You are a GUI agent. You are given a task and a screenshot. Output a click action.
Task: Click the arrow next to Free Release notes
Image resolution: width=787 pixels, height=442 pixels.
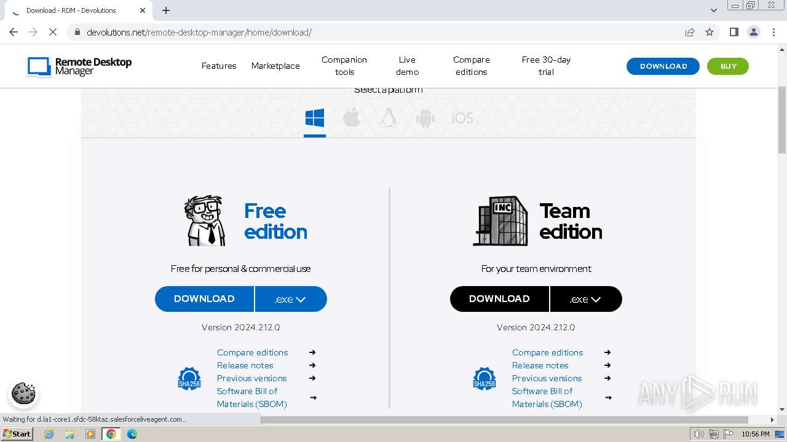click(x=312, y=365)
